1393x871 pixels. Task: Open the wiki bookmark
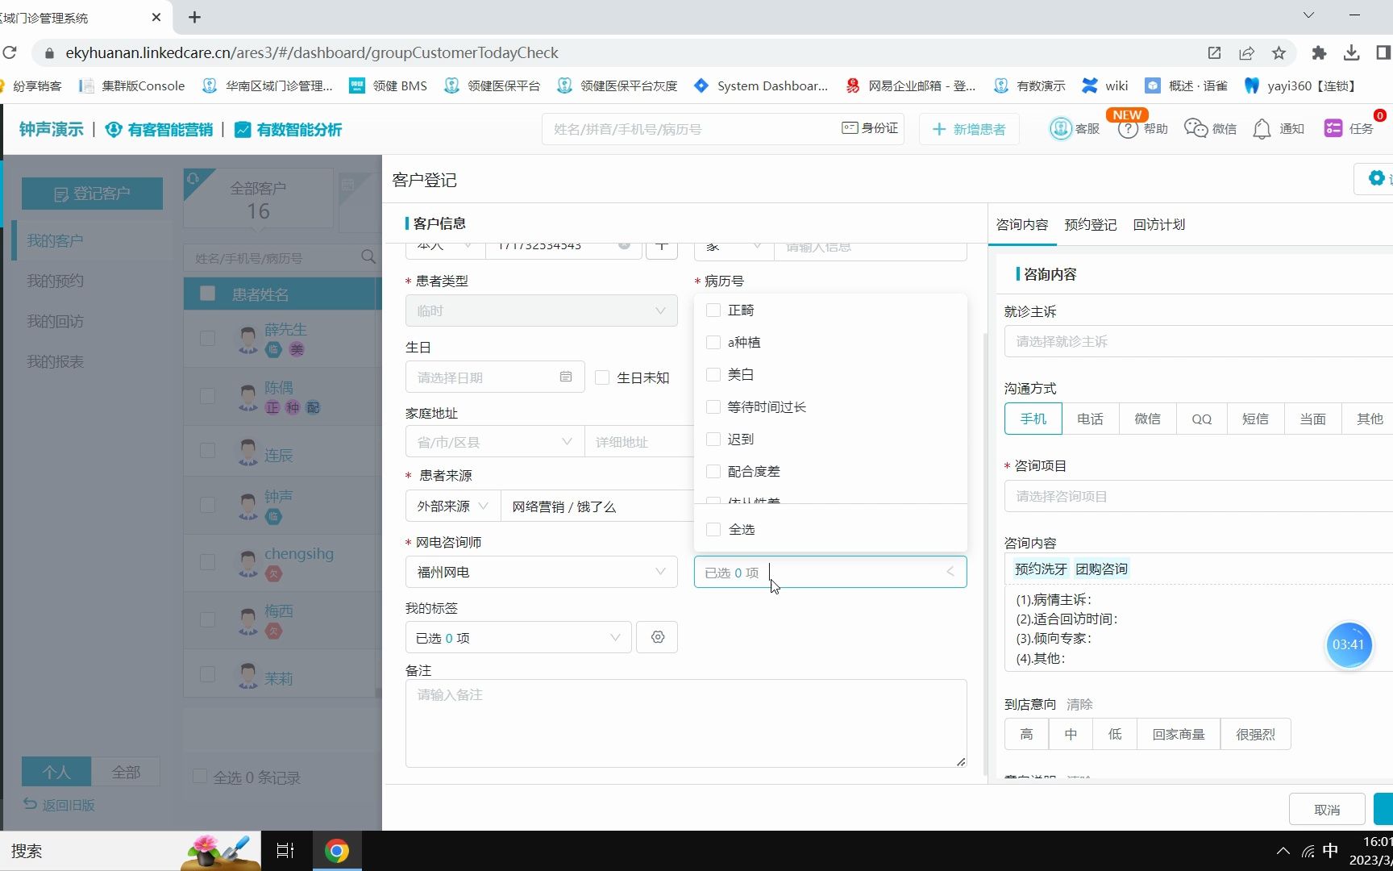point(1104,85)
